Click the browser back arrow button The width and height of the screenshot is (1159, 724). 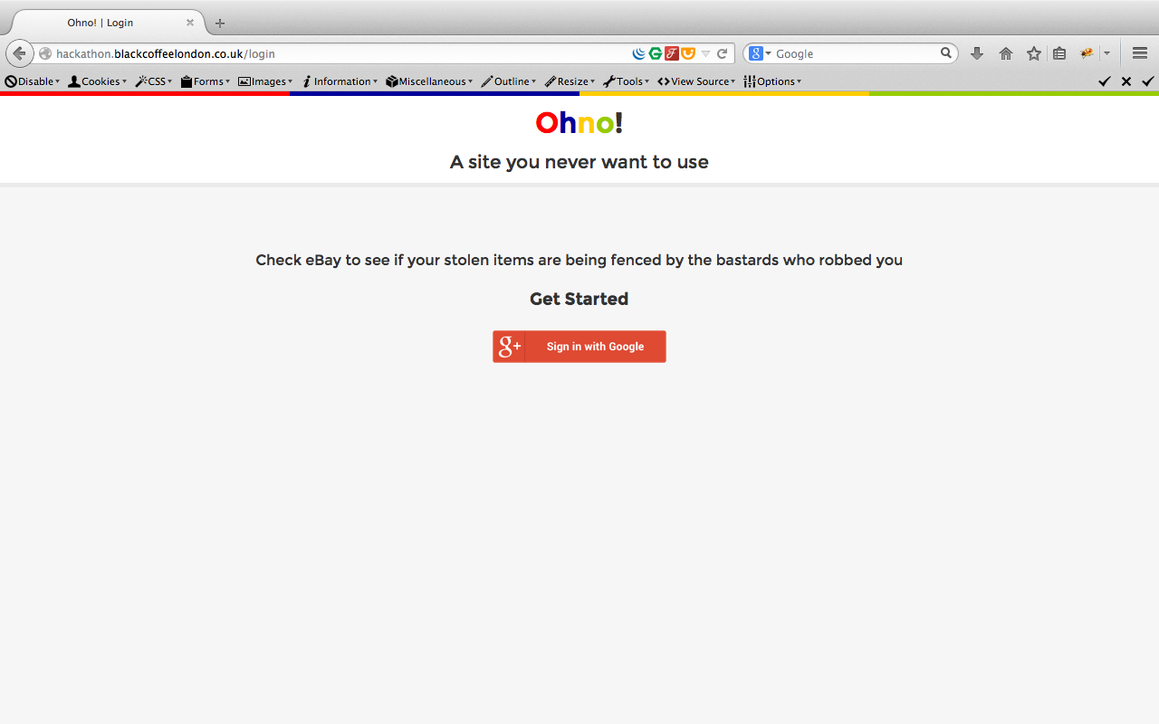(20, 53)
